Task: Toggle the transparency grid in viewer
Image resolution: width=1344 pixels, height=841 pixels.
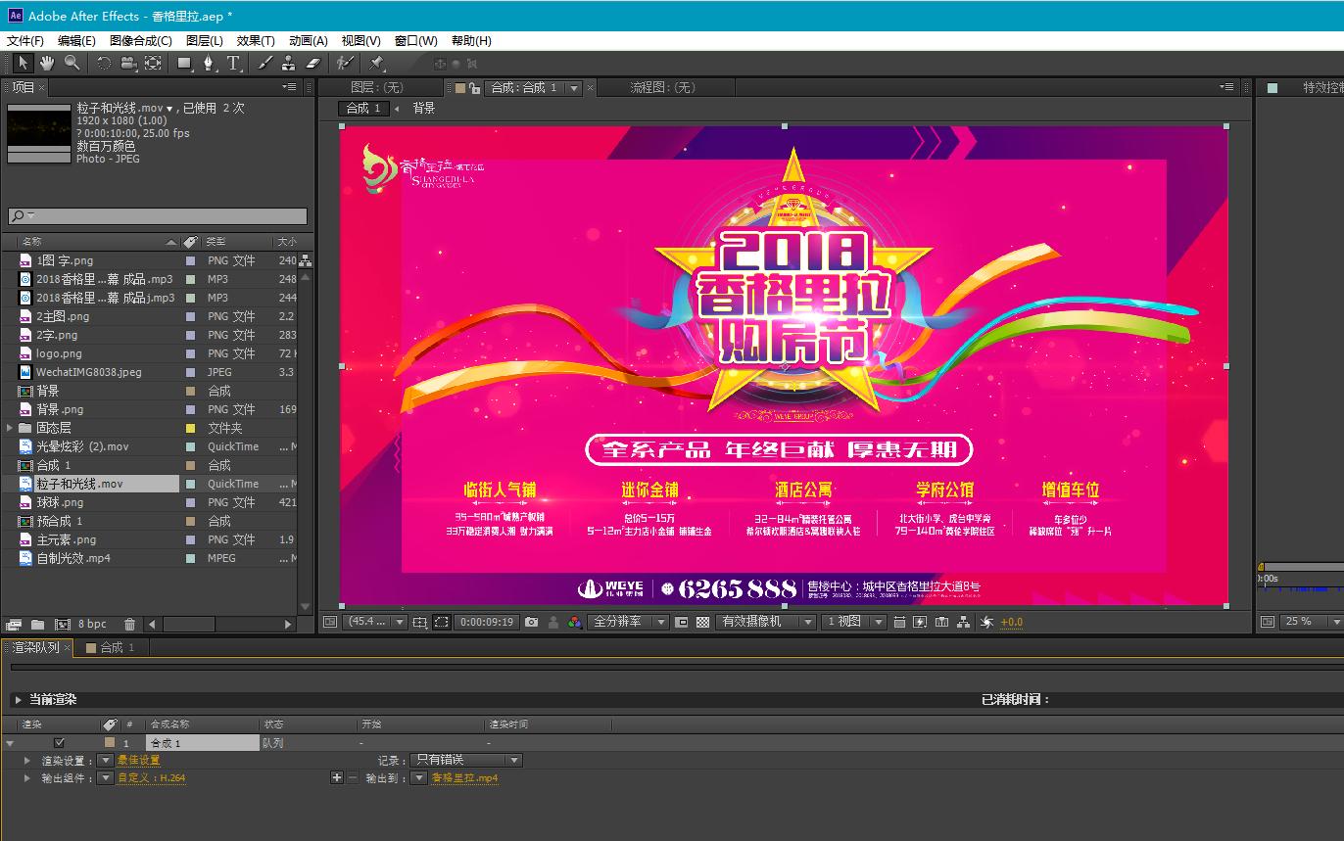Action: click(702, 622)
